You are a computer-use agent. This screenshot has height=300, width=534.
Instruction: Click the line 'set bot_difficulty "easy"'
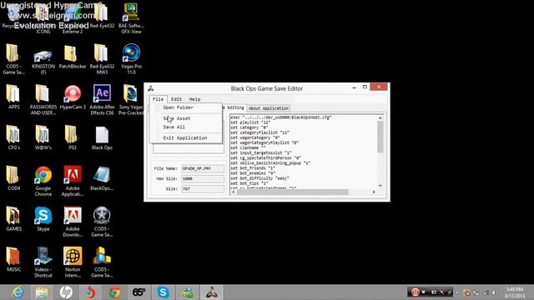[260, 178]
